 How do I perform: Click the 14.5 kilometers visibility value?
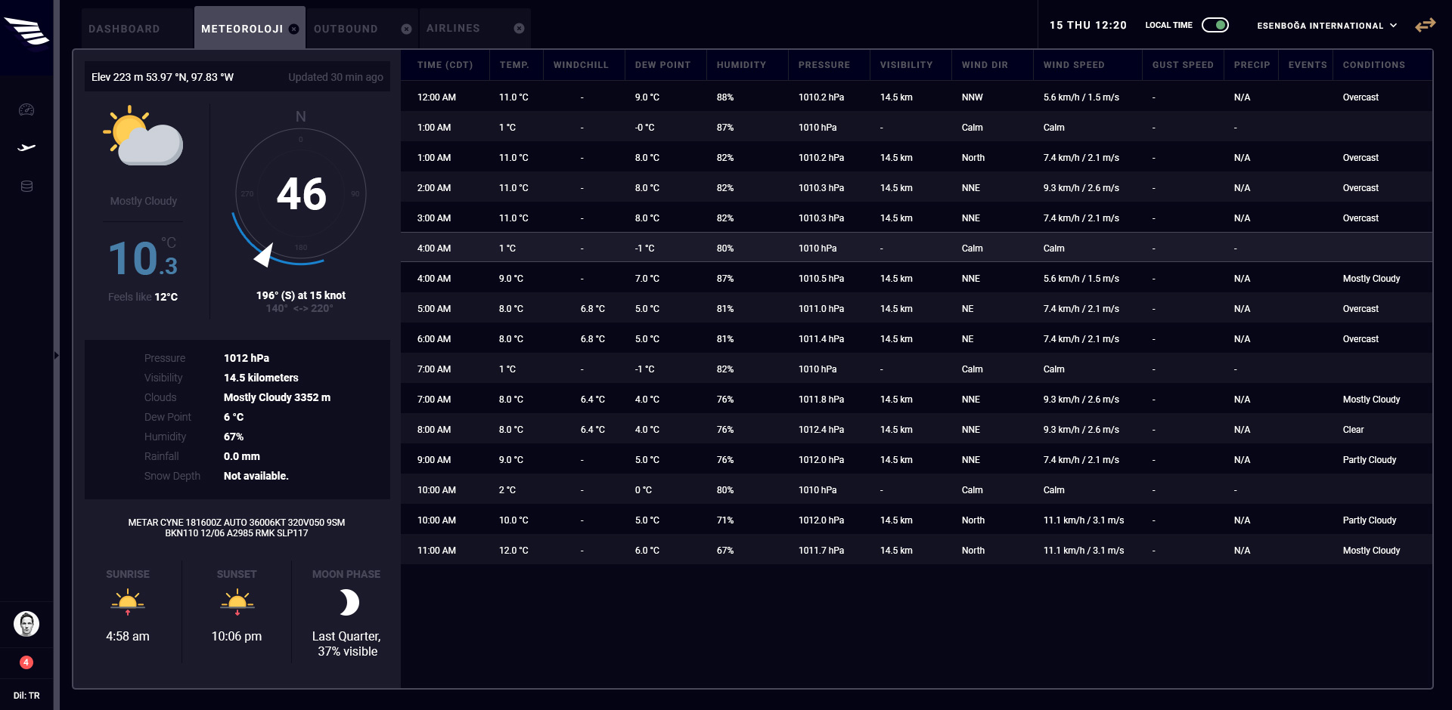261,378
